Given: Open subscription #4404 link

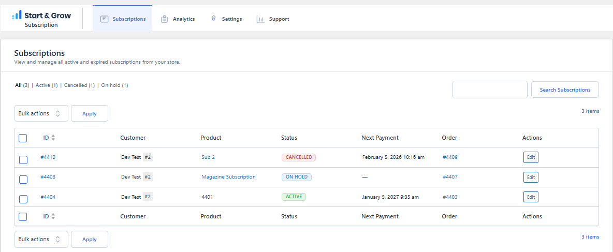Looking at the screenshot, I should (x=48, y=197).
